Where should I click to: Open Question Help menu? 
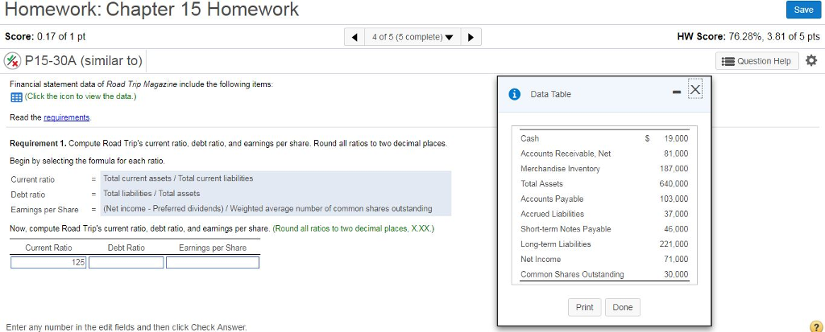[x=757, y=61]
